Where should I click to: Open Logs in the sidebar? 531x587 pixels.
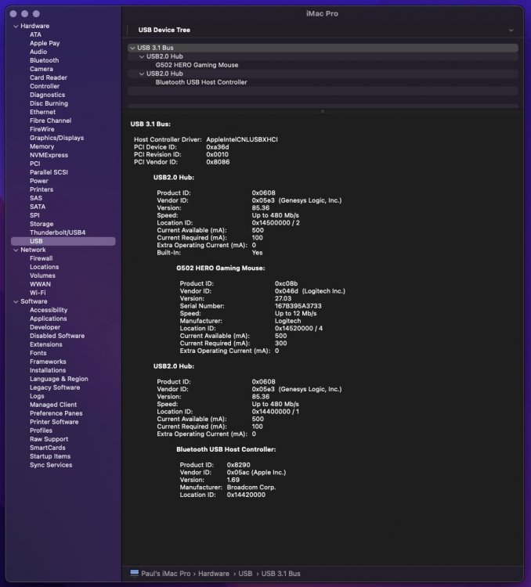point(37,397)
